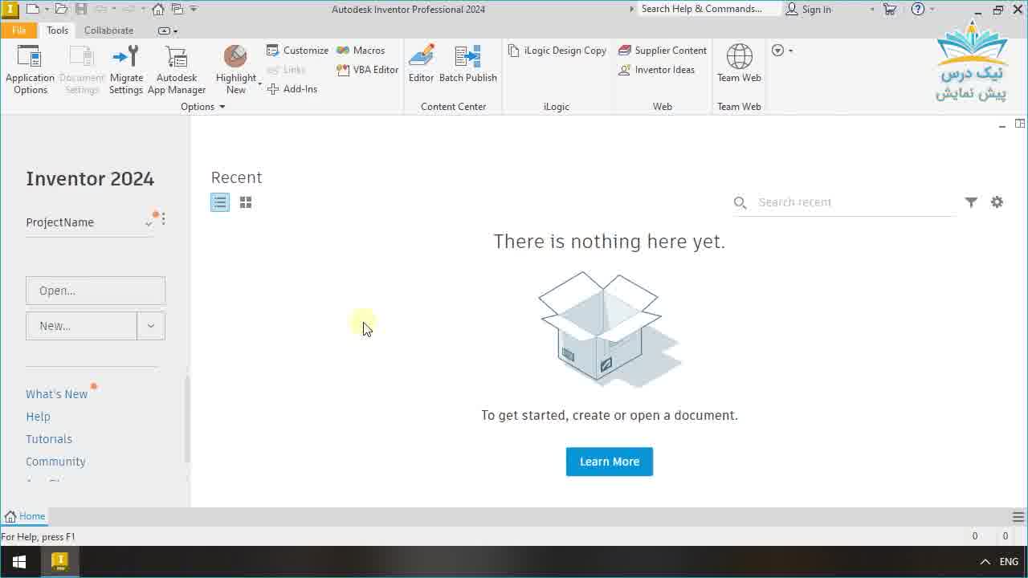
Task: Open the Macros dialog
Action: click(x=362, y=50)
